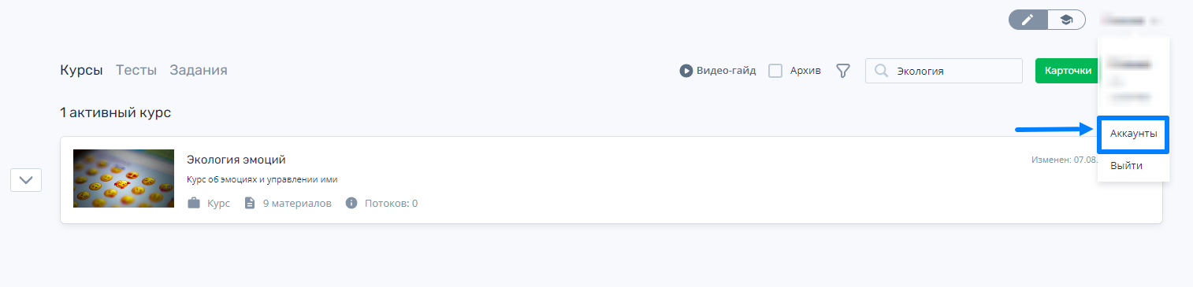The image size is (1193, 287).
Task: Switch to the Тесты tab
Action: coord(136,70)
